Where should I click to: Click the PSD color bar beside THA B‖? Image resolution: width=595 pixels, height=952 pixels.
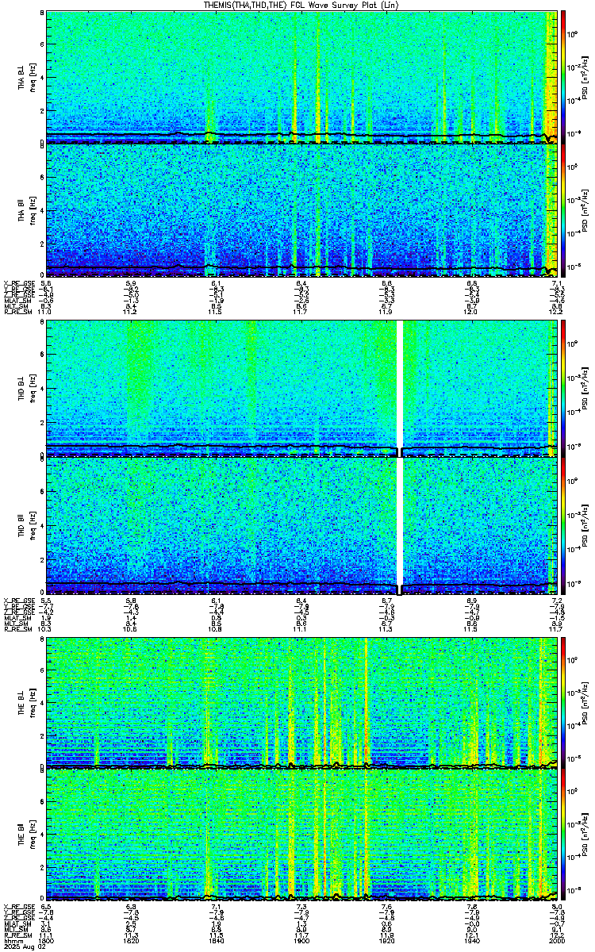pos(563,209)
